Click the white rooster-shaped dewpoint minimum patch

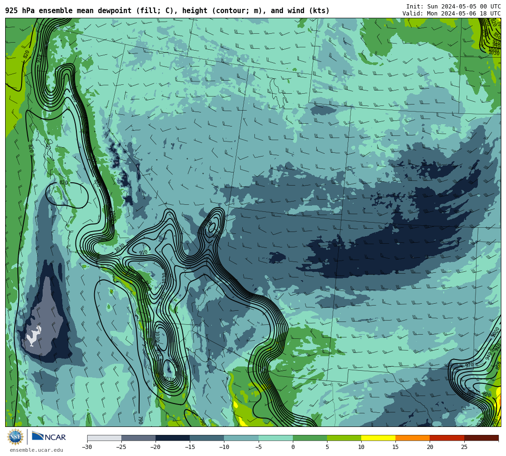pyautogui.click(x=34, y=336)
